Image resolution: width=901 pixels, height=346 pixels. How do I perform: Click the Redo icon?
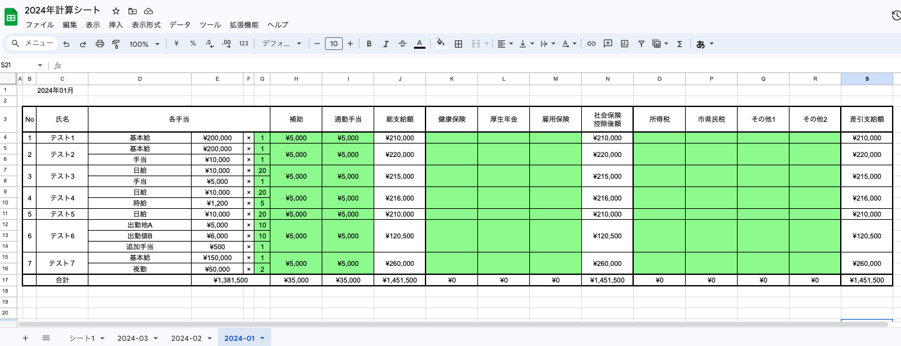pyautogui.click(x=83, y=44)
